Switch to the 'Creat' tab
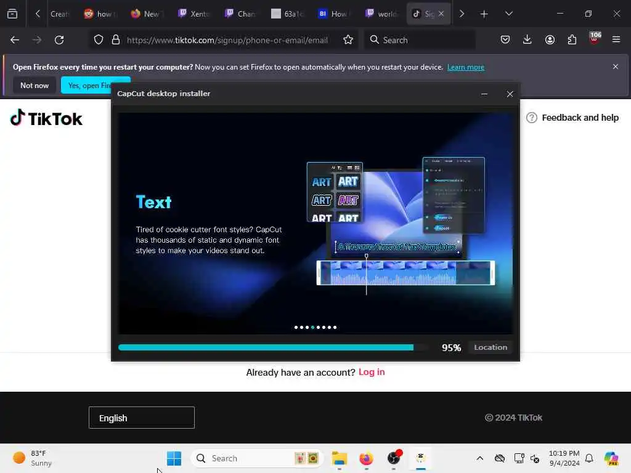 pyautogui.click(x=60, y=14)
